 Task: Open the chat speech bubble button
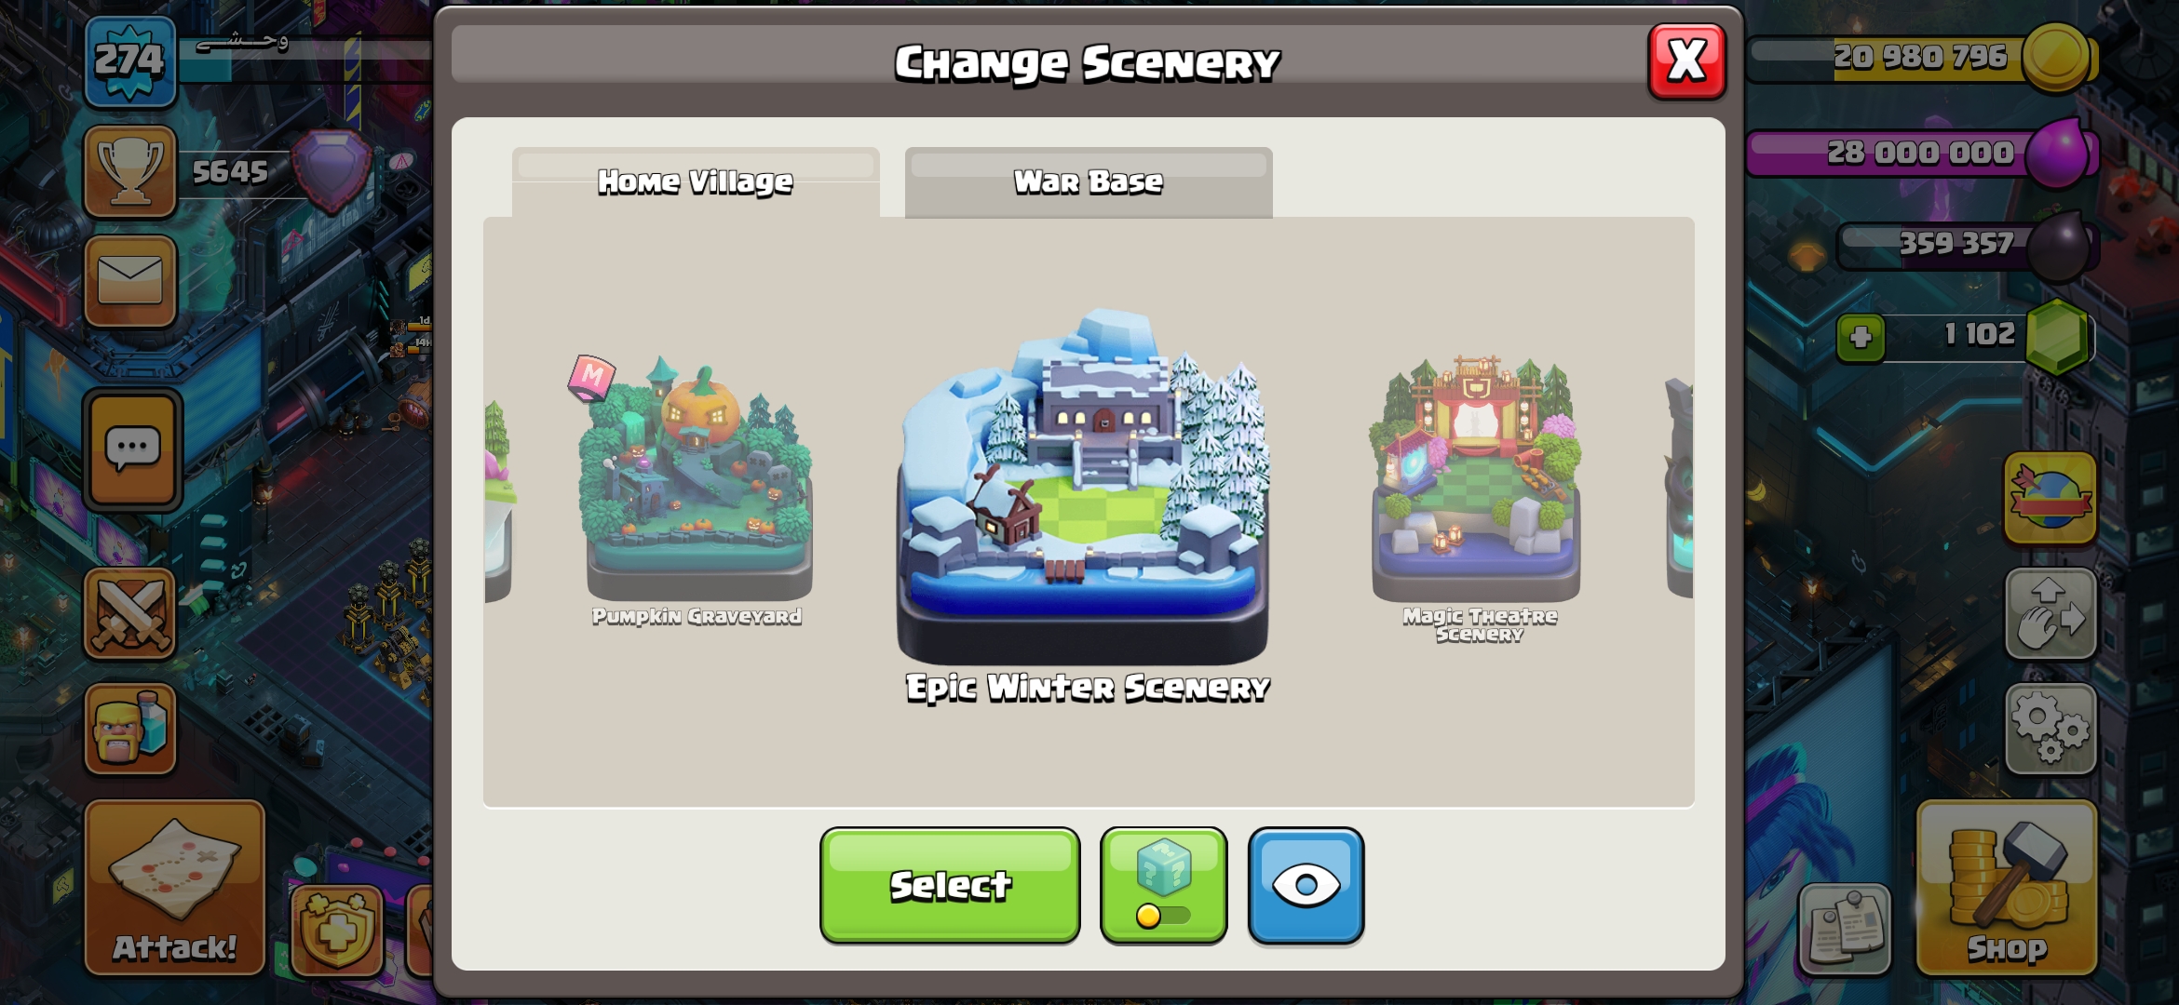pyautogui.click(x=132, y=450)
